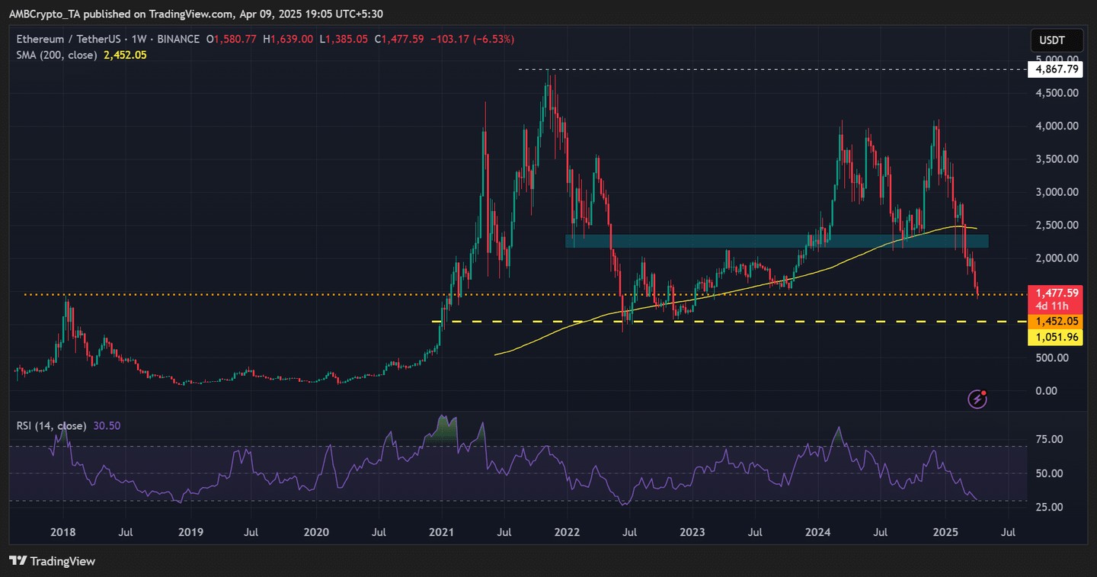The image size is (1097, 577).
Task: Click 2024 on the time axis
Action: click(x=818, y=531)
